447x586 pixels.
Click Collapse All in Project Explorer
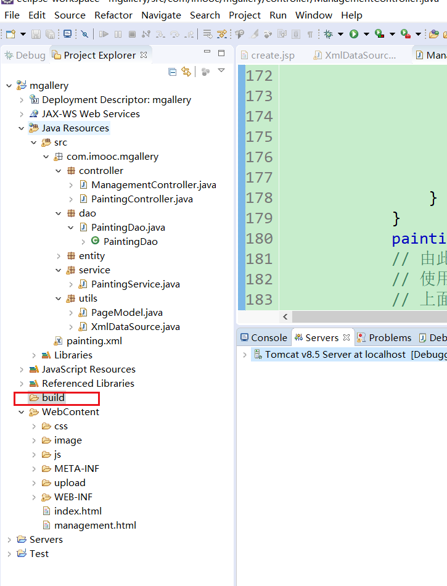pyautogui.click(x=172, y=72)
